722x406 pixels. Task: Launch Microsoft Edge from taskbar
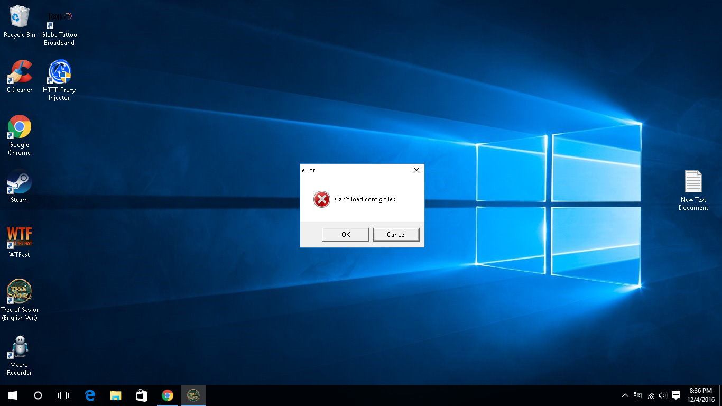coord(90,395)
